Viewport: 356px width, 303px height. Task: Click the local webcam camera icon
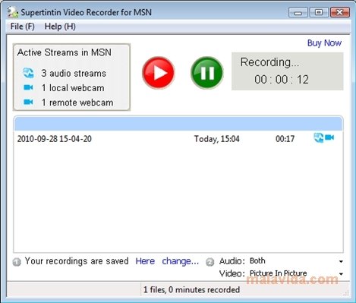28,87
